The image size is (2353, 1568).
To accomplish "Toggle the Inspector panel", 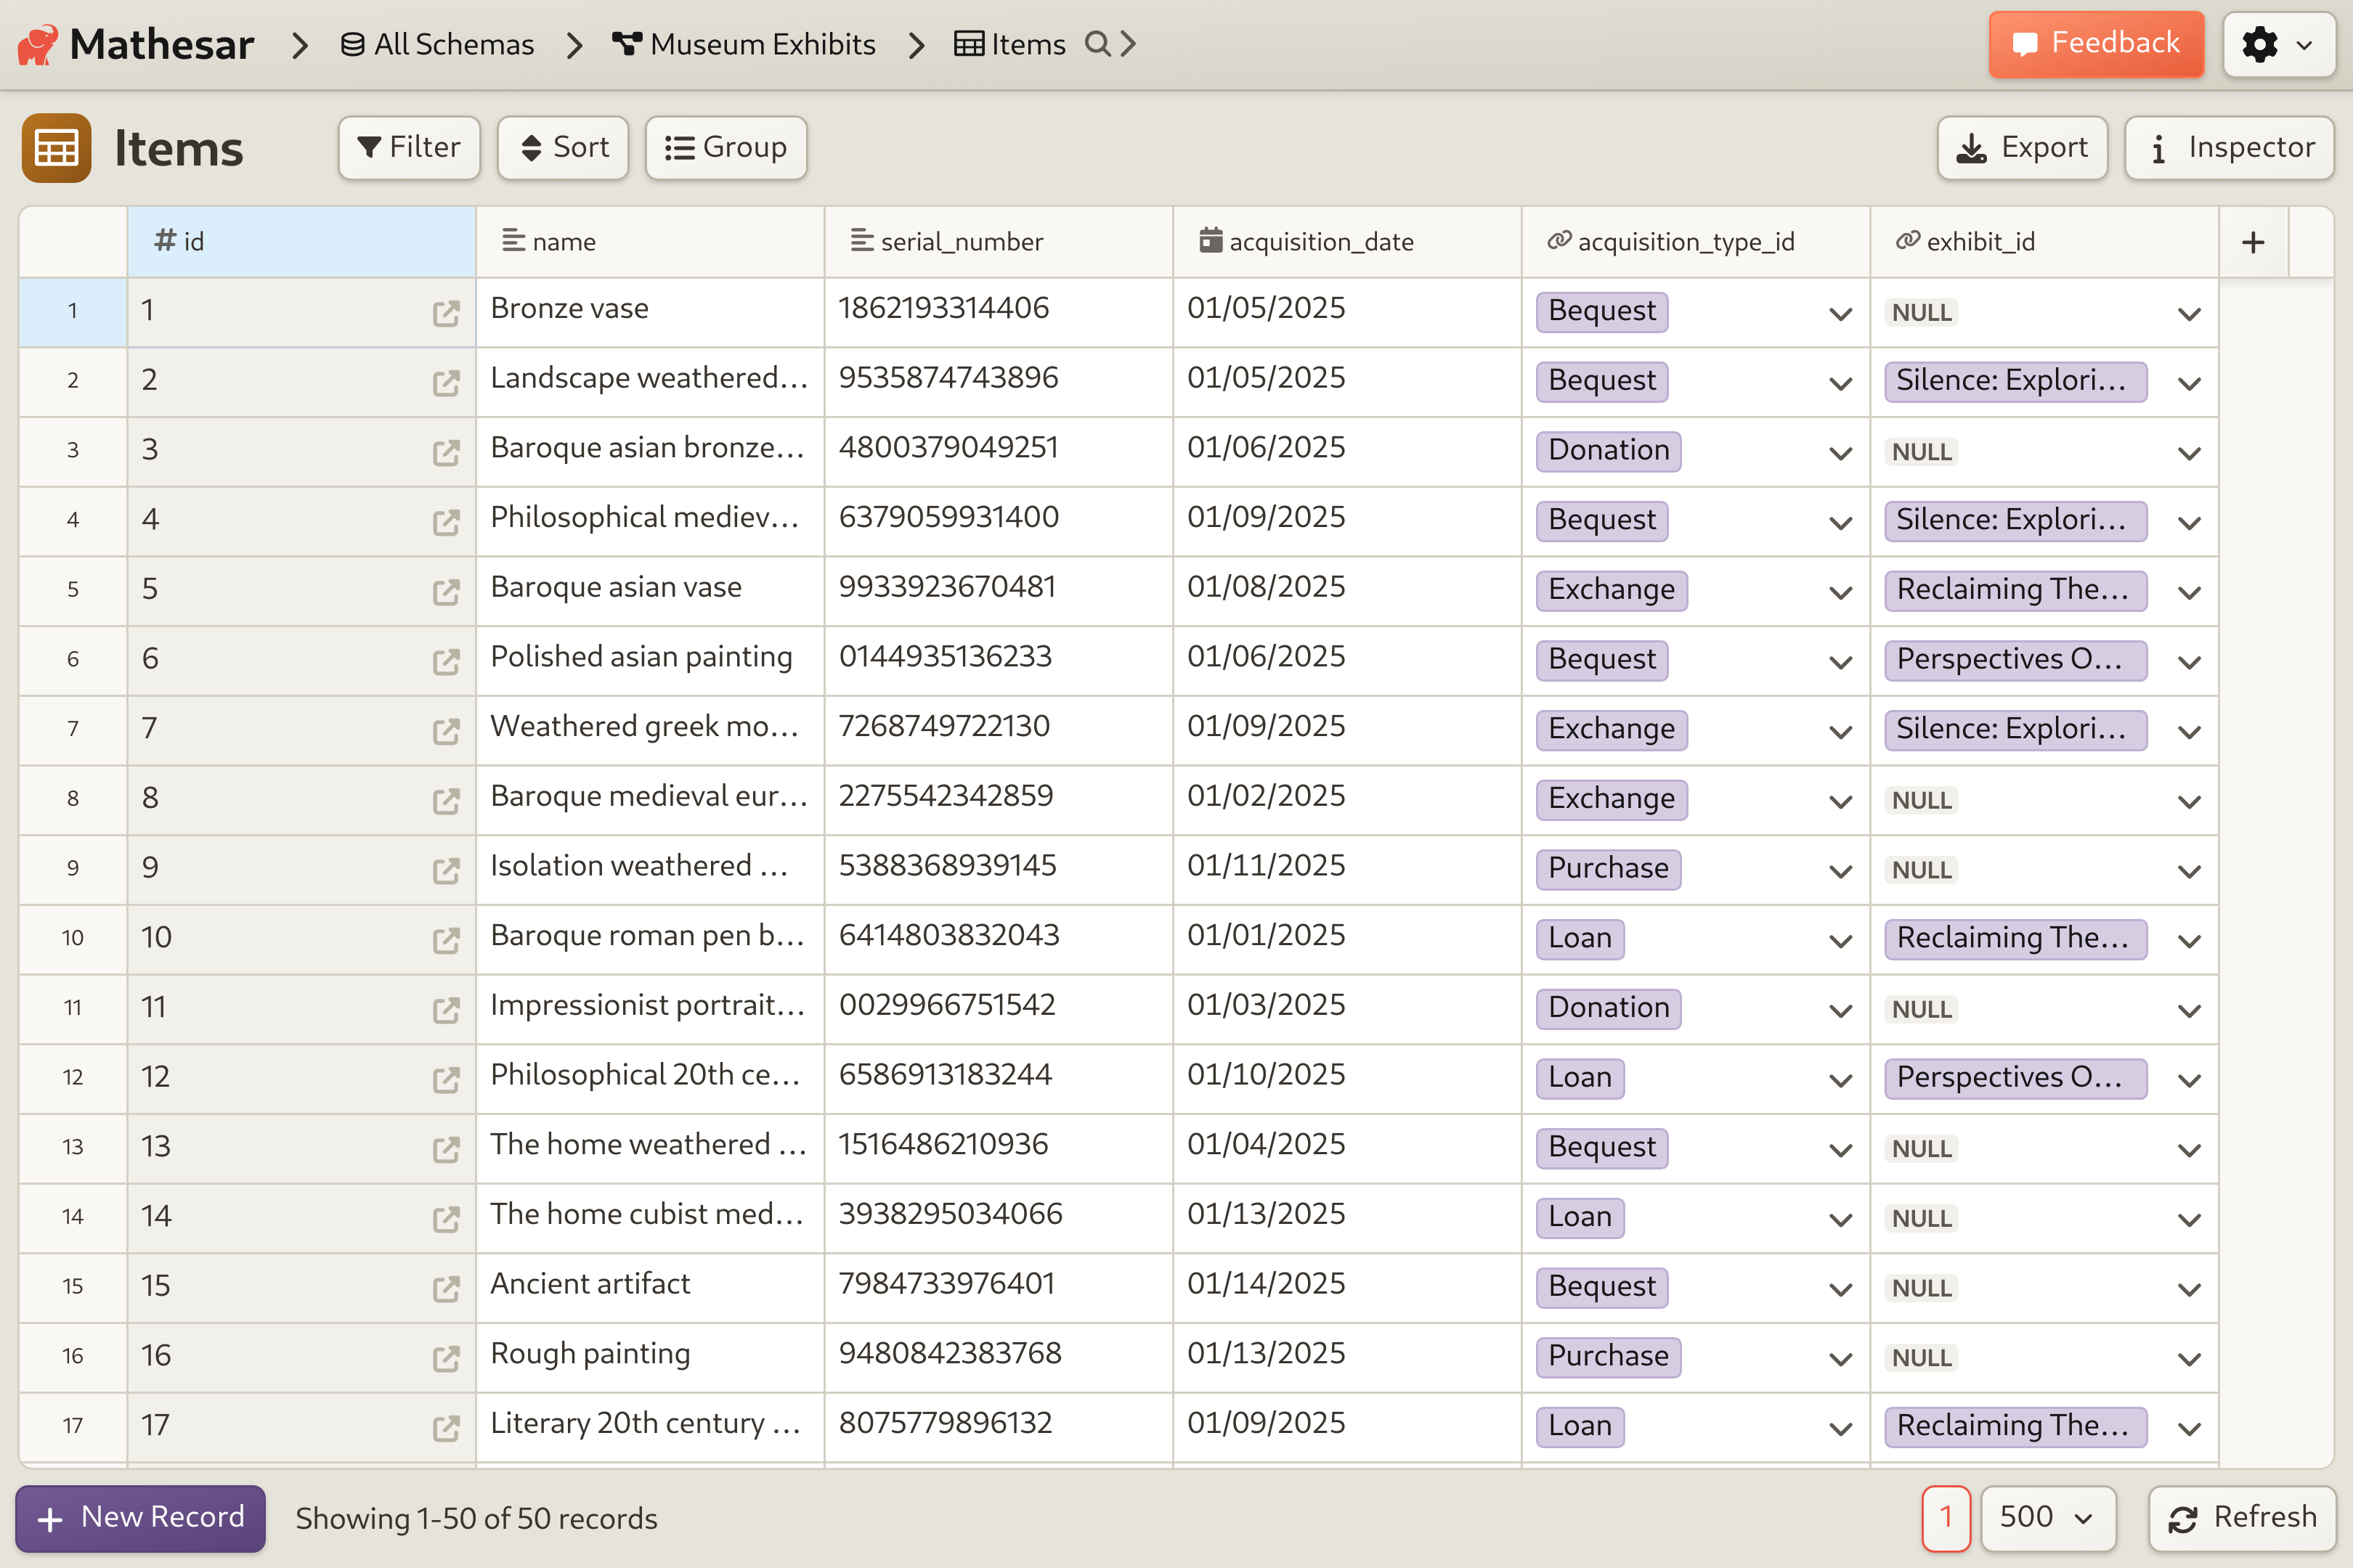I will [2230, 148].
